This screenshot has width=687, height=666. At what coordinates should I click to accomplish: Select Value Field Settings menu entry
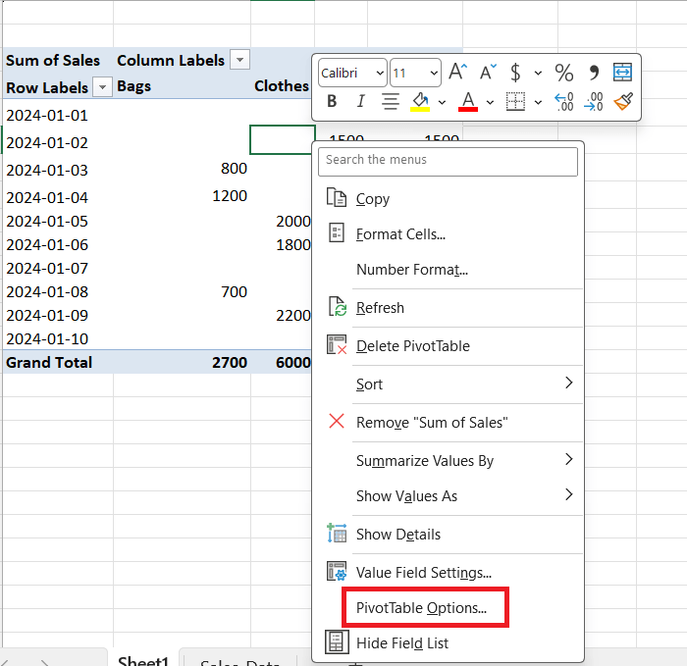point(424,573)
